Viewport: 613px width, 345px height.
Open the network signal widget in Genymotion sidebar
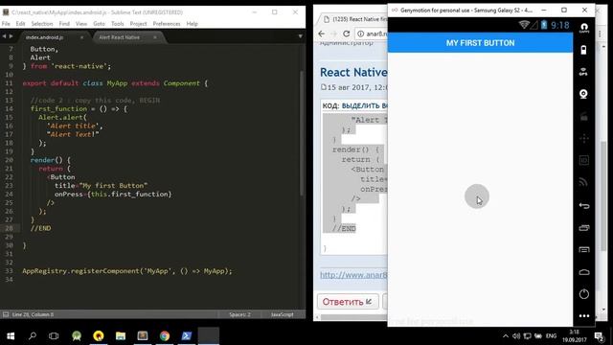point(583,182)
